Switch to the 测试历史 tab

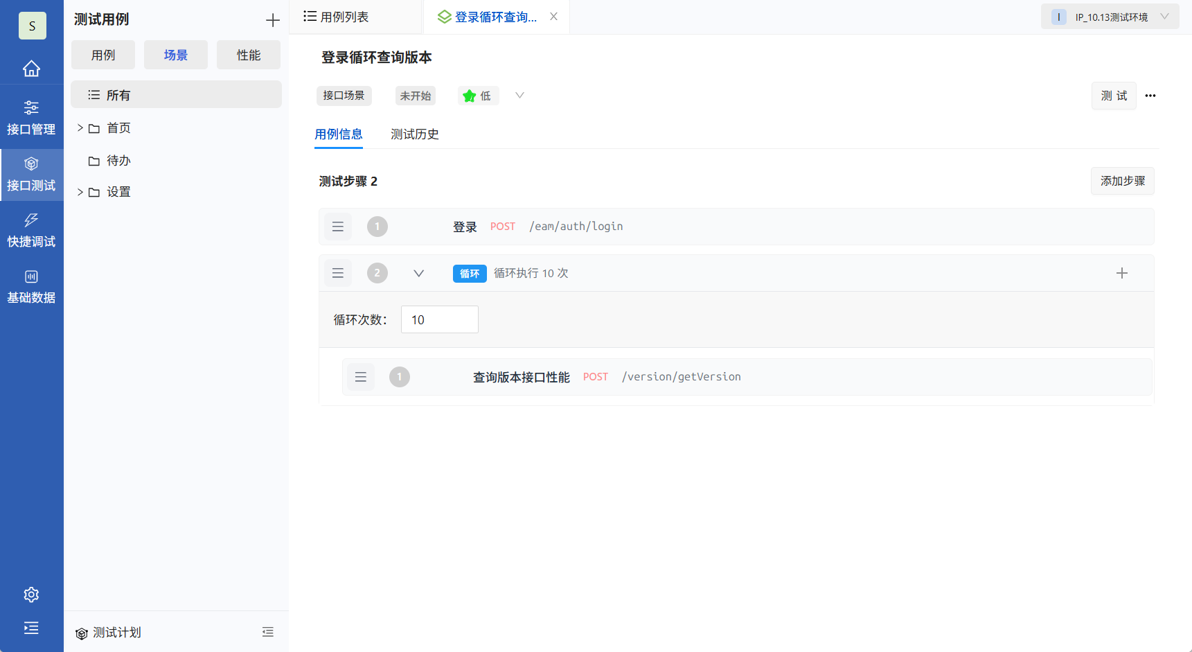(x=415, y=134)
